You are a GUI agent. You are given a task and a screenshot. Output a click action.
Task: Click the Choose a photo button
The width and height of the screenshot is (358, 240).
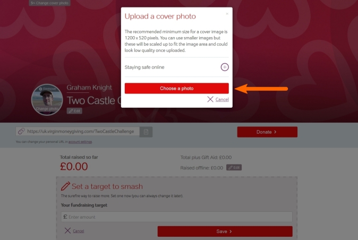pos(177,88)
